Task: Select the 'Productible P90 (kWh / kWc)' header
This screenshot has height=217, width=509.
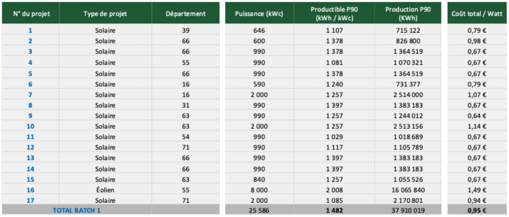Action: (x=334, y=14)
